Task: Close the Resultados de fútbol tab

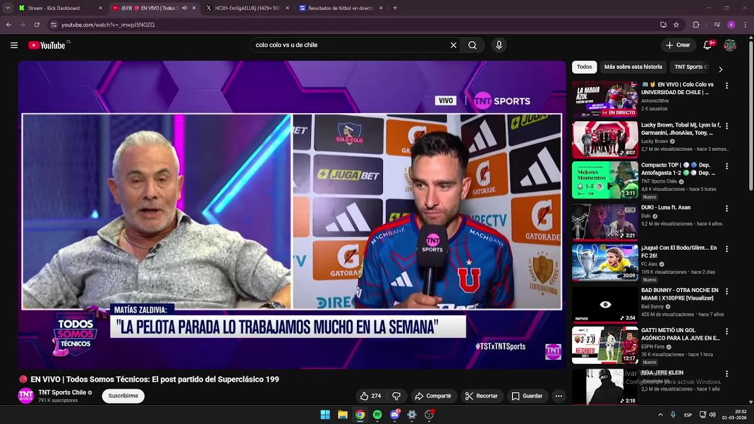Action: click(381, 8)
